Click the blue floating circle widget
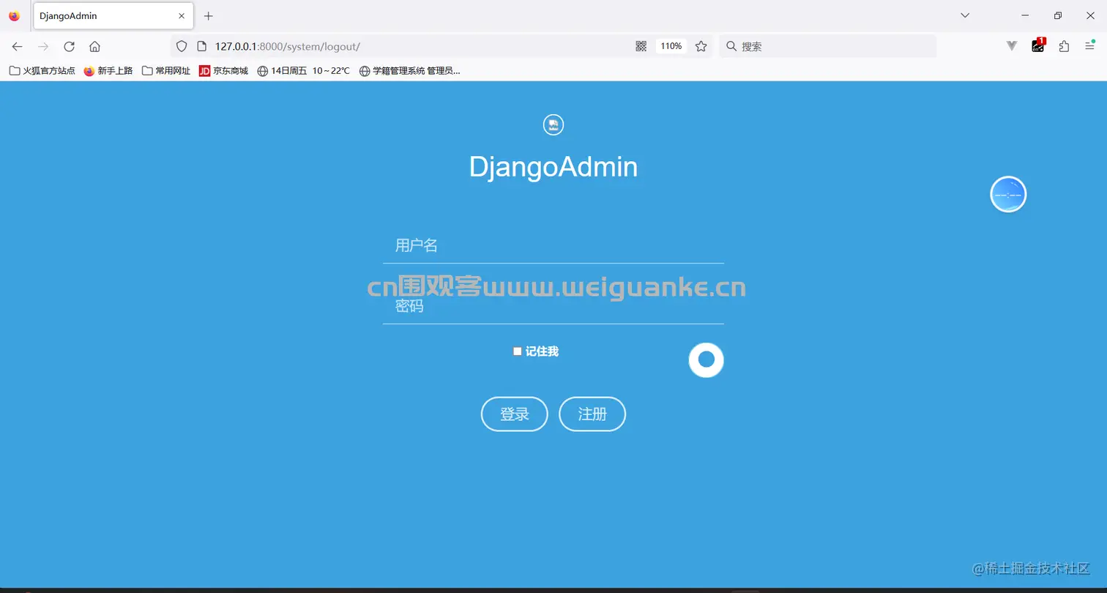 (x=1008, y=195)
